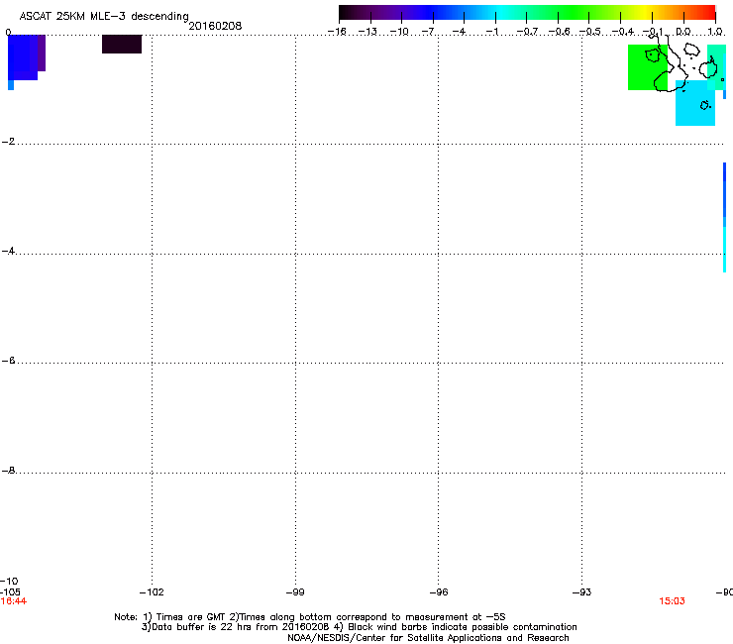This screenshot has width=733, height=644.
Task: Click the large blue data patch near -105 longitude
Action: (23, 57)
